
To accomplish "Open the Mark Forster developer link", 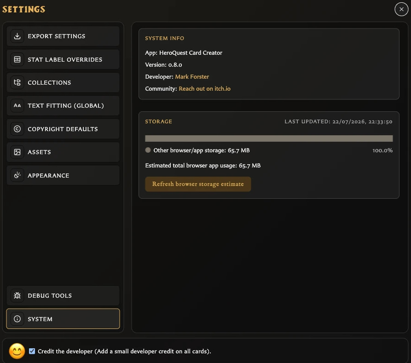I will tap(192, 77).
